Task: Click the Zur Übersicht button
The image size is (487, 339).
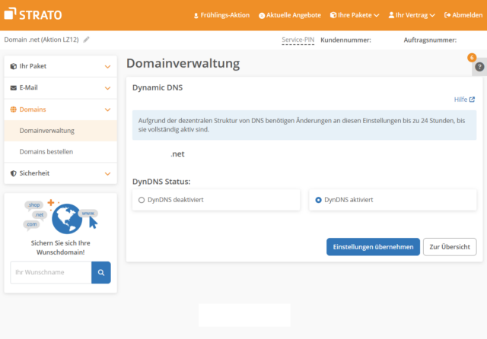Action: [450, 247]
